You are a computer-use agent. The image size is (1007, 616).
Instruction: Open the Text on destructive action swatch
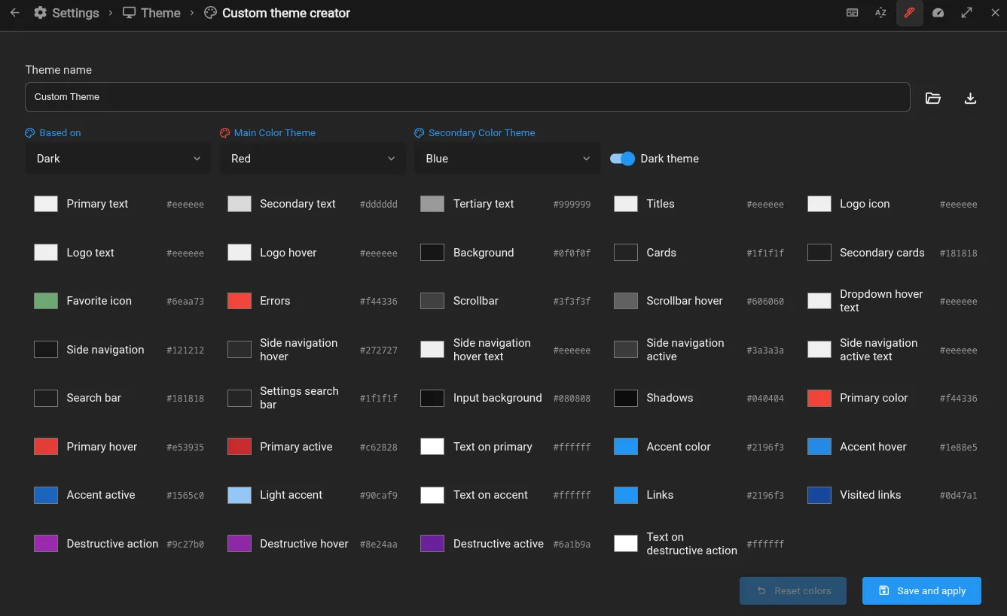pos(626,544)
